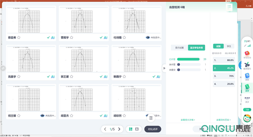Toggle favorite star for 郭王耀
253x137 pixels.
[72, 77]
